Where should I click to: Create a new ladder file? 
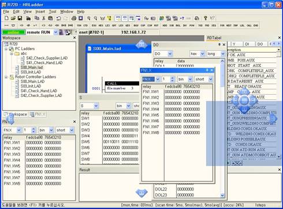6,18
